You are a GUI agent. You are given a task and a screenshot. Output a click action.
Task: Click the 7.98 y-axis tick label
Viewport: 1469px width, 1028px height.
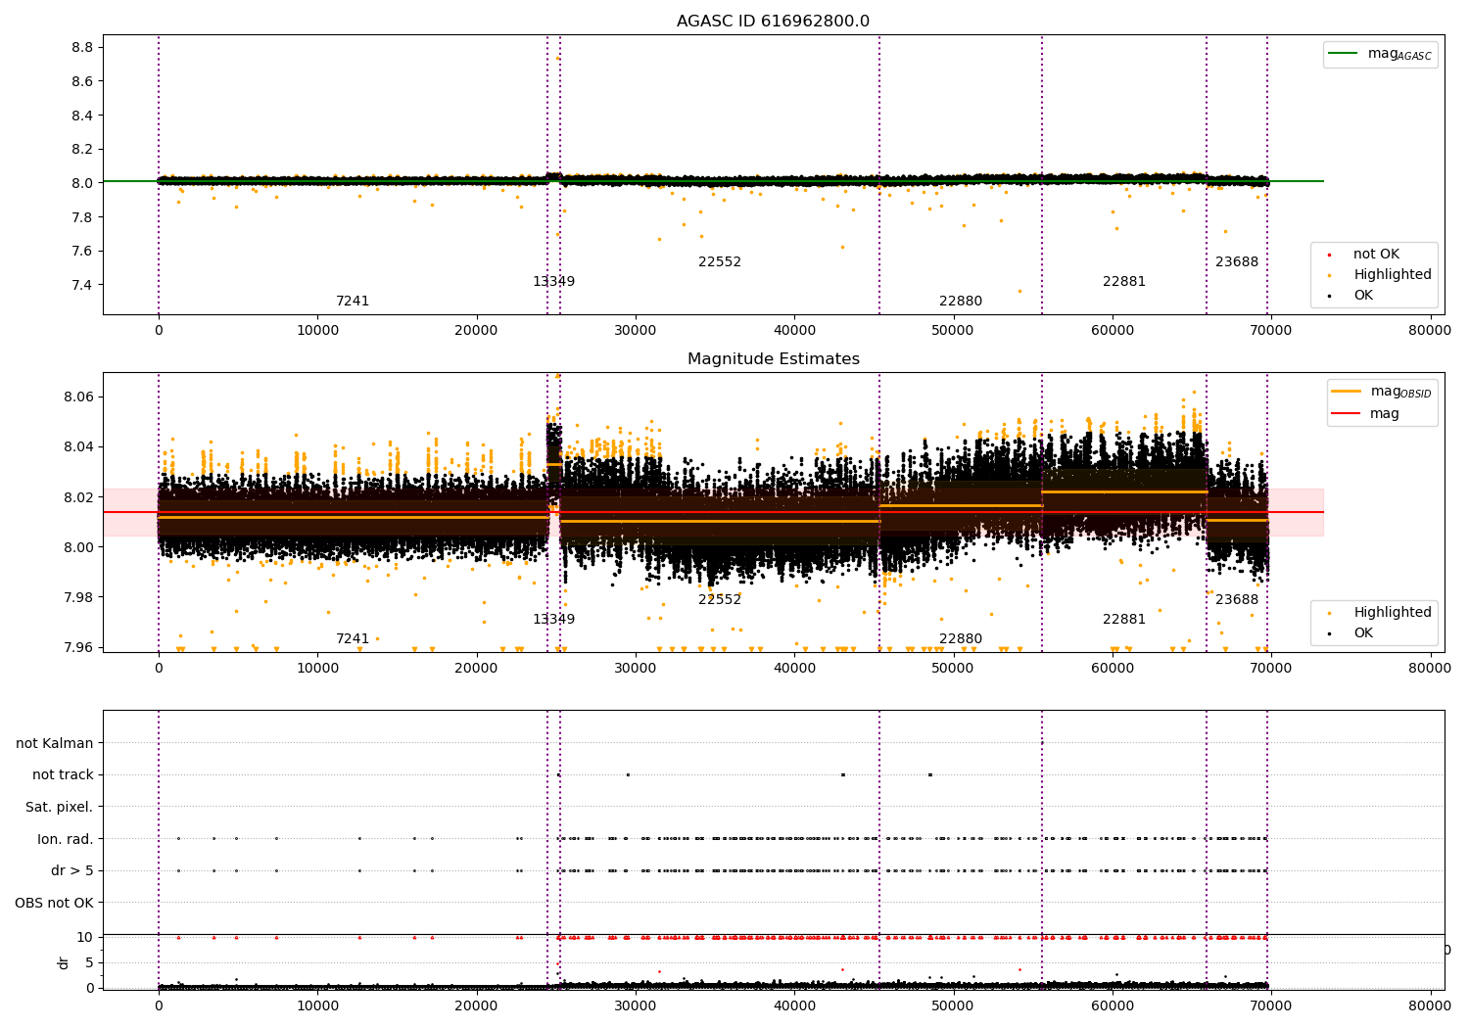(78, 597)
